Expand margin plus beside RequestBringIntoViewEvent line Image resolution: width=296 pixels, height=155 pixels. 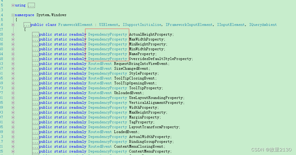[13, 64]
